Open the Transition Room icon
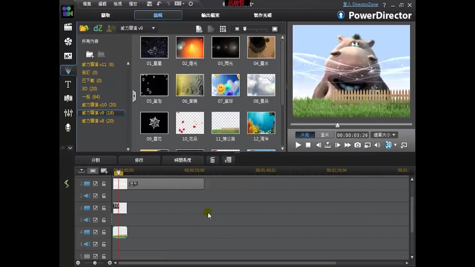Image resolution: width=475 pixels, height=267 pixels. click(68, 98)
